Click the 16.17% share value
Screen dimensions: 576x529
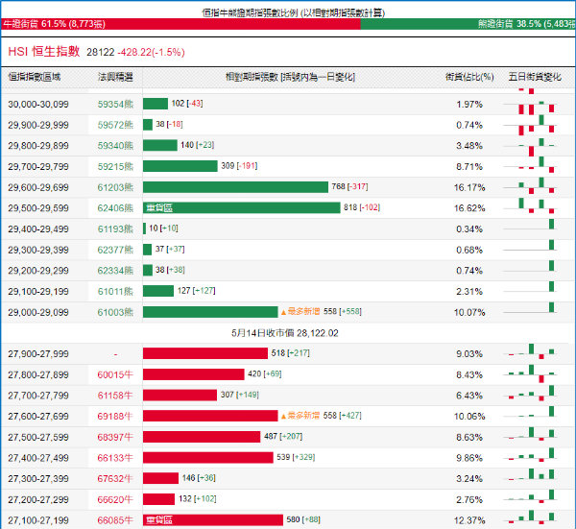(x=469, y=187)
